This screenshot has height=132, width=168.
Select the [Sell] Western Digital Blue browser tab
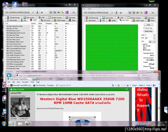coord(19,79)
